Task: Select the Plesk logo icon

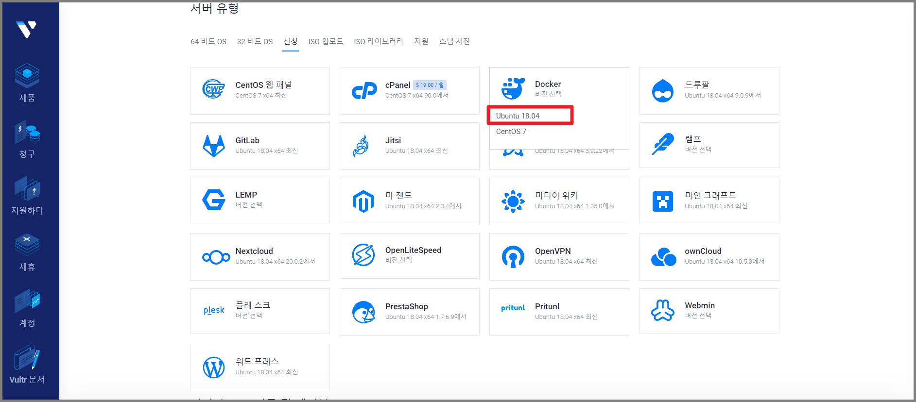Action: click(214, 310)
